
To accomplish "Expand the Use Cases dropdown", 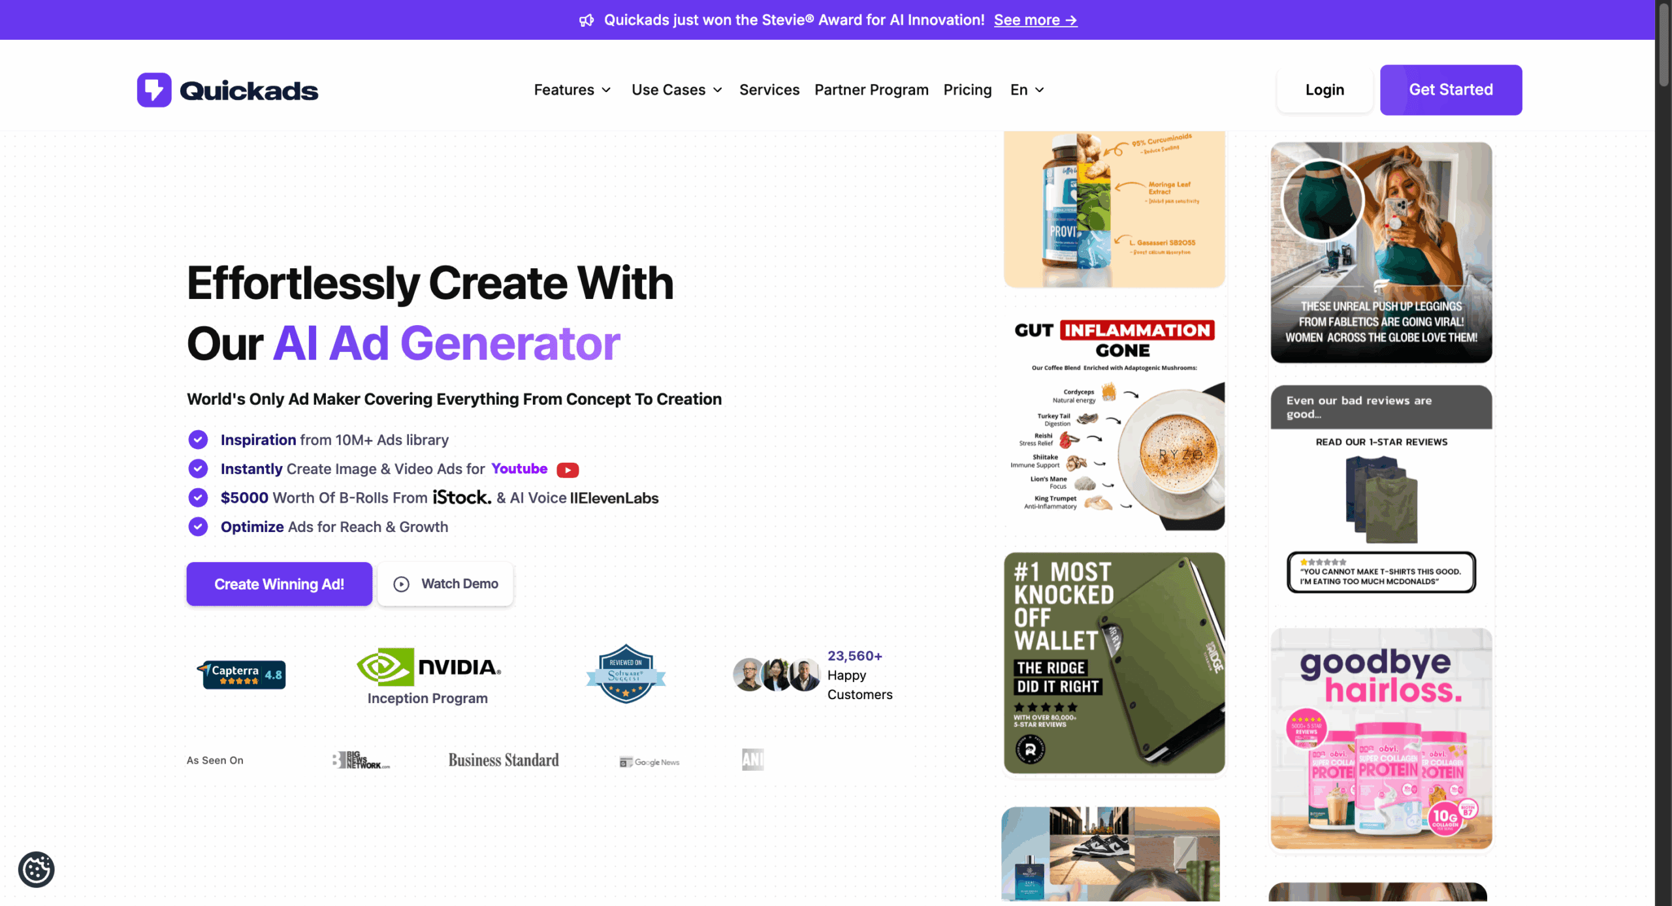I will point(677,90).
